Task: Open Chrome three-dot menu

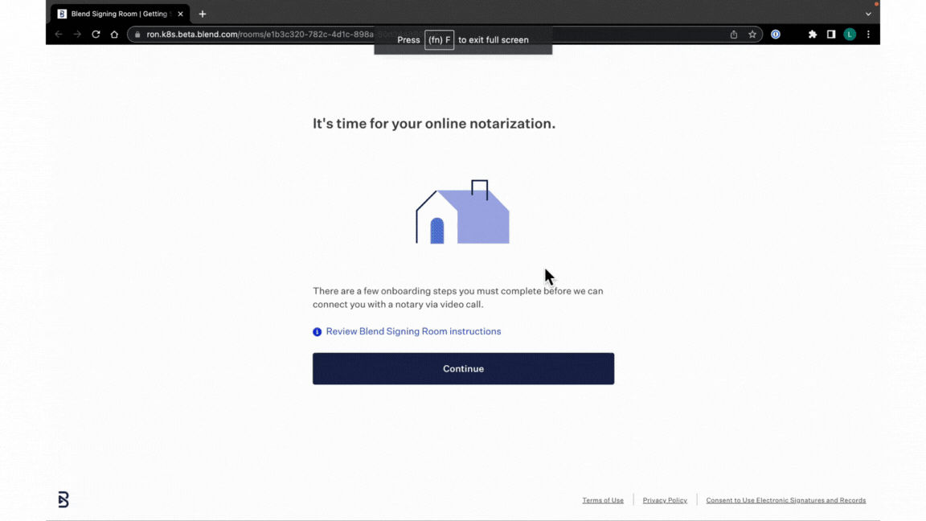Action: pyautogui.click(x=868, y=35)
